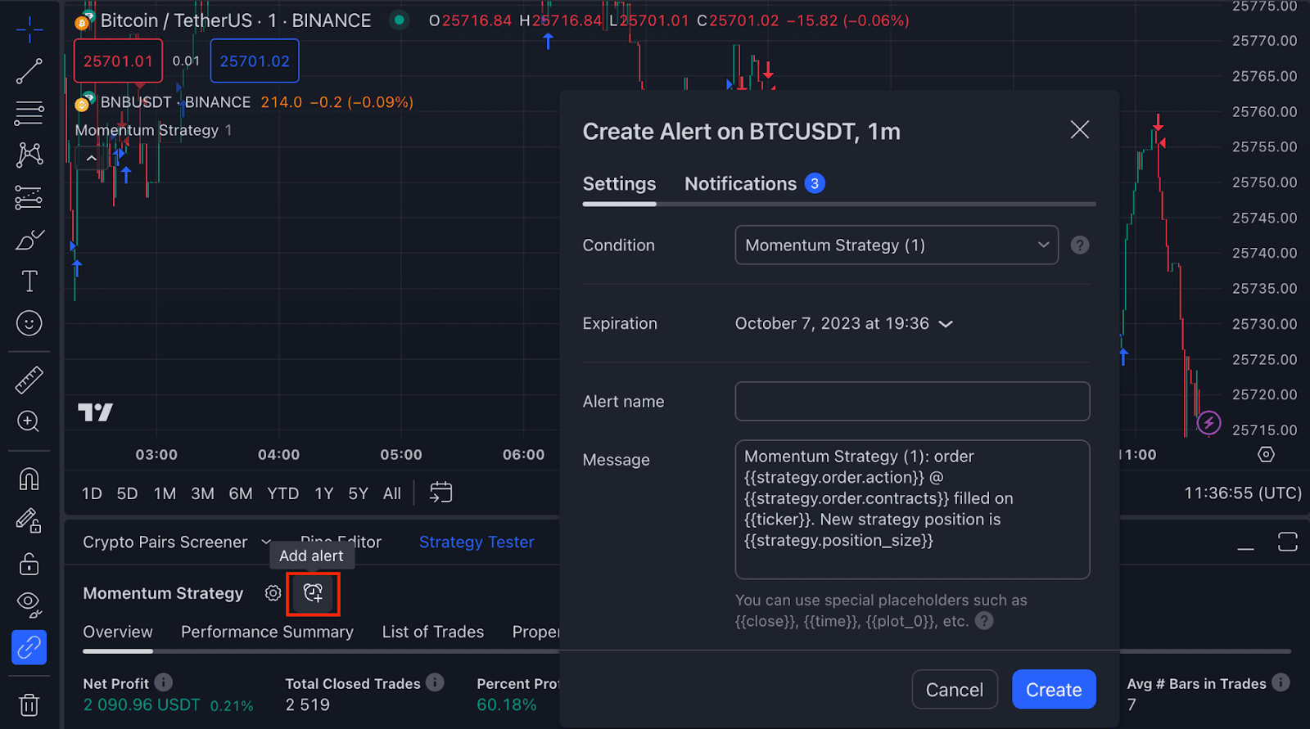Toggle hide all drawings eye icon
The image size is (1310, 729).
[29, 605]
